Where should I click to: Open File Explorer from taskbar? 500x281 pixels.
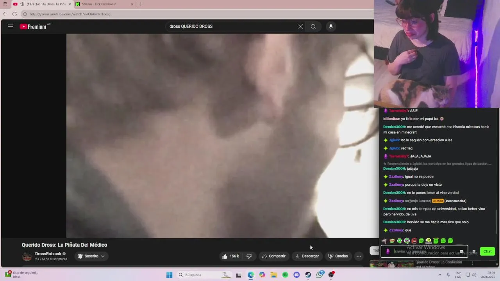(273, 275)
